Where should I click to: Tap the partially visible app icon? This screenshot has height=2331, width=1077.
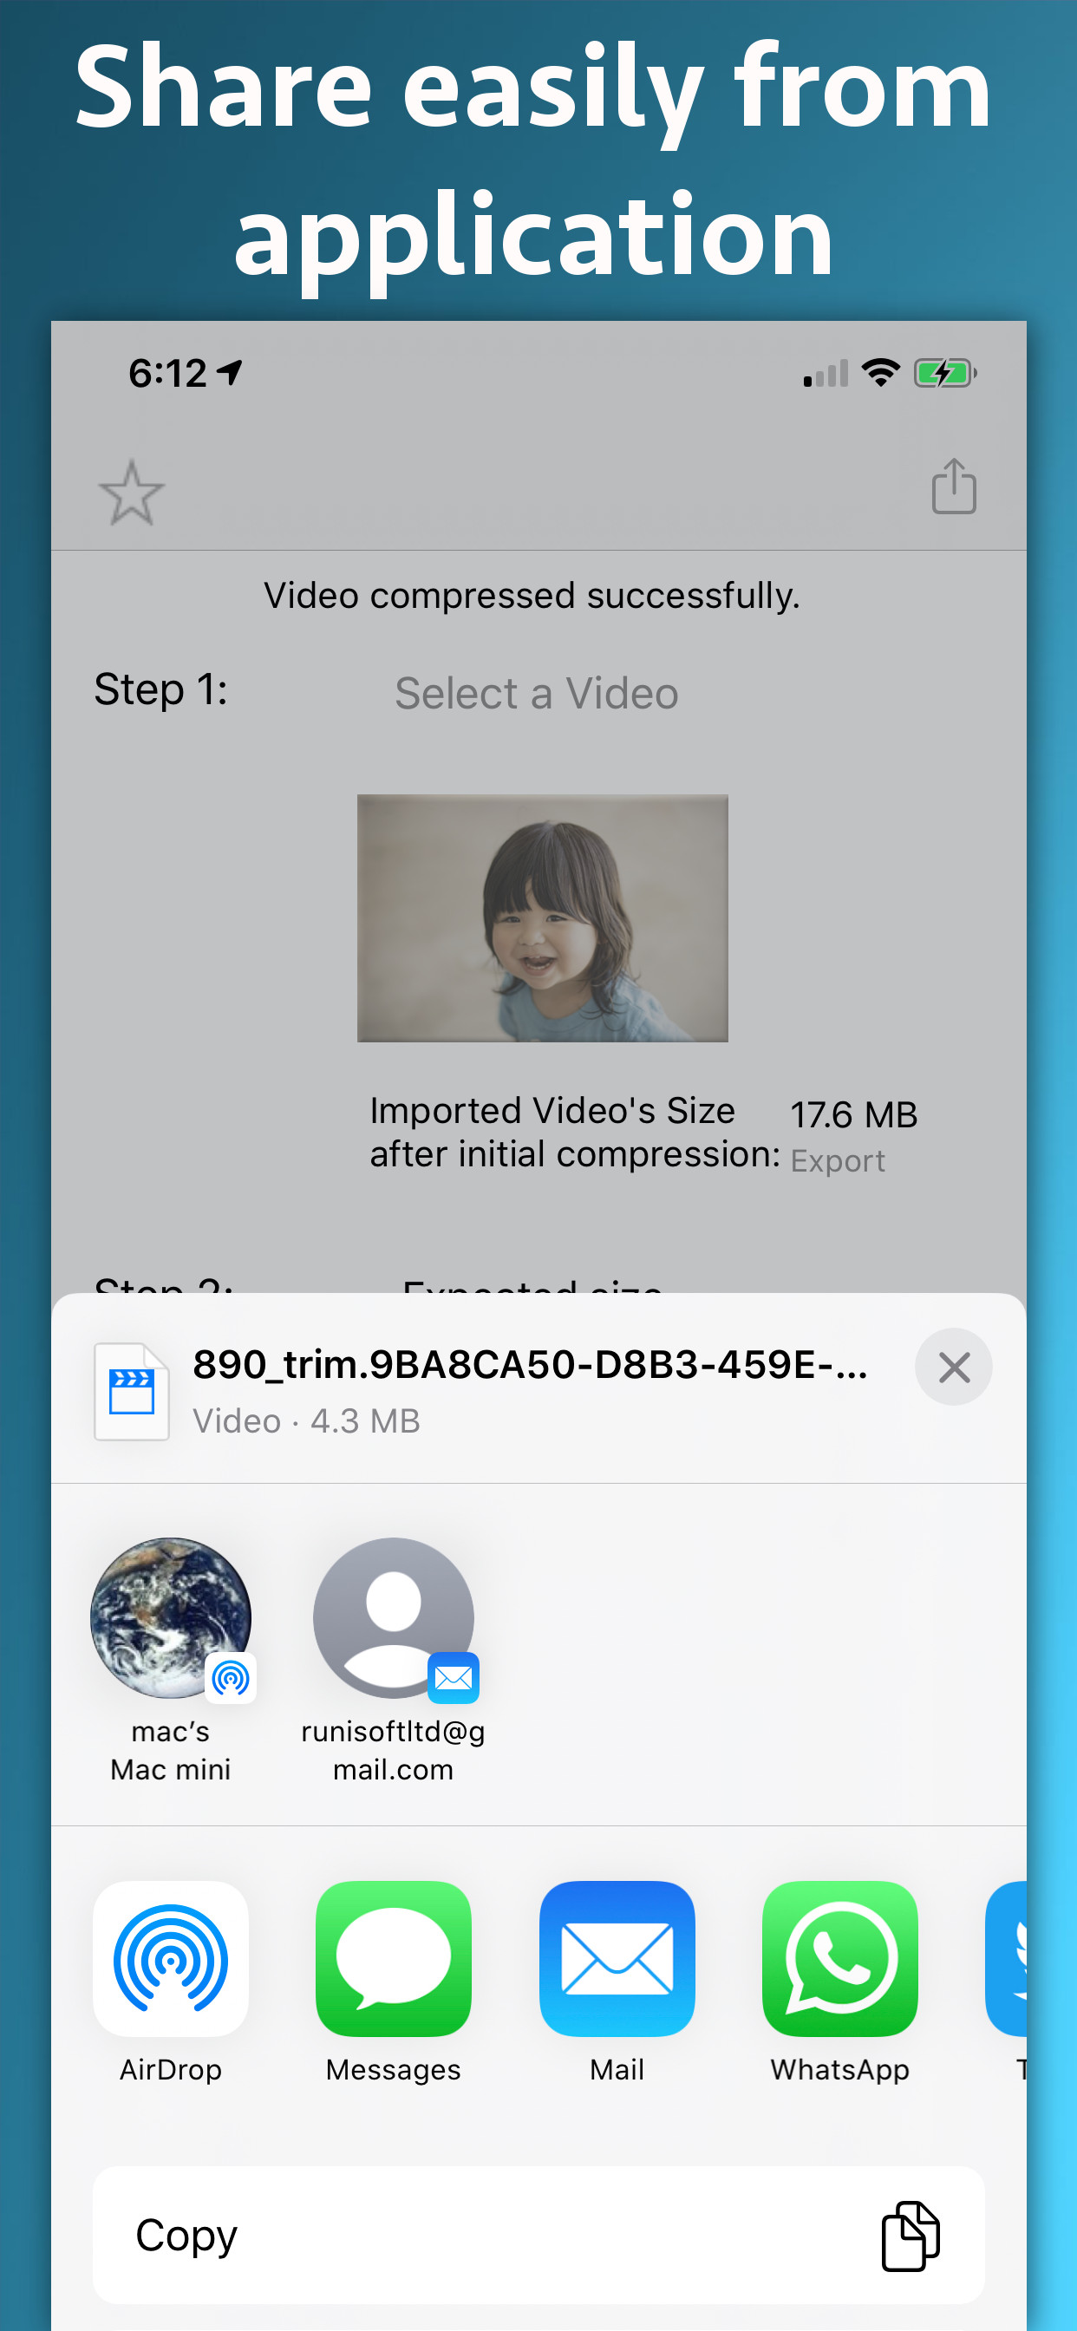click(1007, 1958)
